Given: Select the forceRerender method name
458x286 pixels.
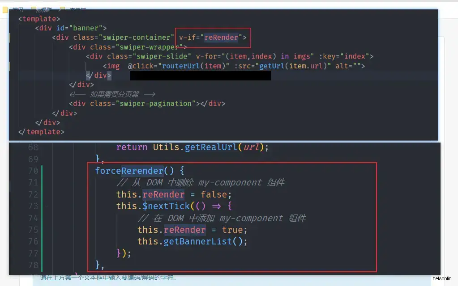Looking at the screenshot, I should 129,171.
